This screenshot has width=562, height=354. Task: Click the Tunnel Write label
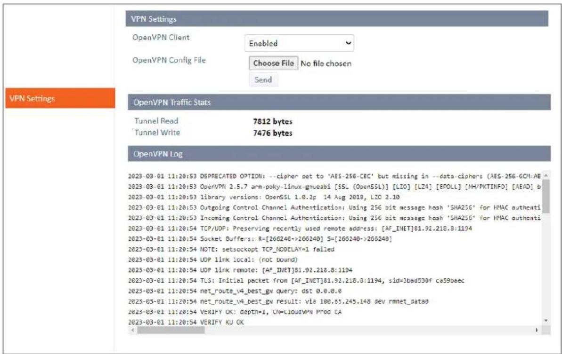click(x=157, y=132)
